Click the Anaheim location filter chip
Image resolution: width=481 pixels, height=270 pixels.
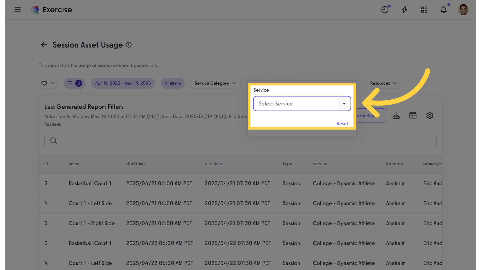(x=173, y=83)
